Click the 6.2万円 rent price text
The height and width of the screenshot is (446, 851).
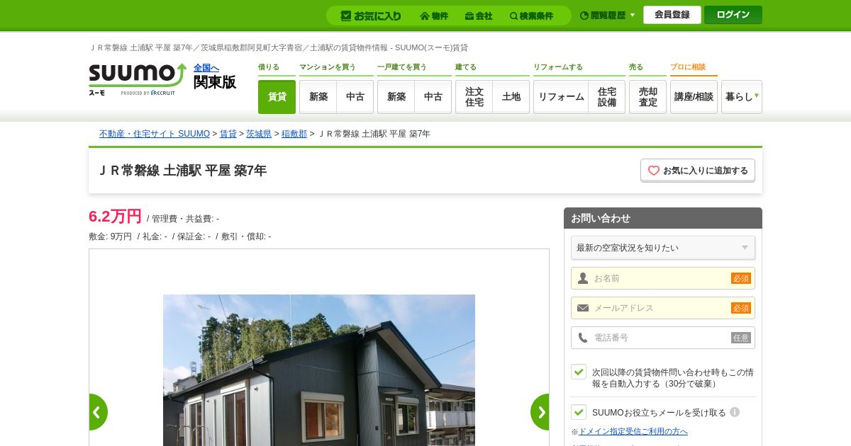pyautogui.click(x=115, y=216)
